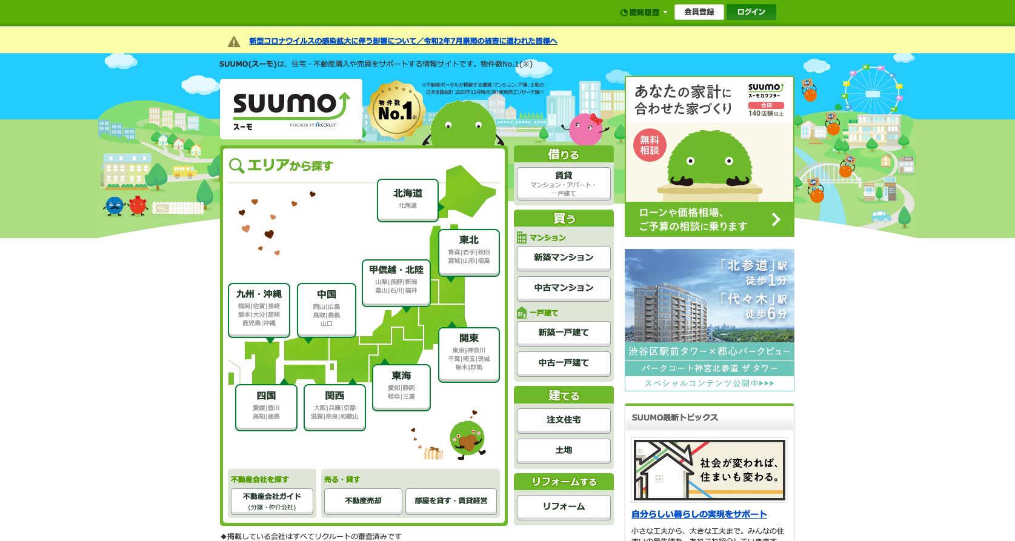
Task: Click the heart-holding Suumo mascot
Action: click(x=467, y=439)
